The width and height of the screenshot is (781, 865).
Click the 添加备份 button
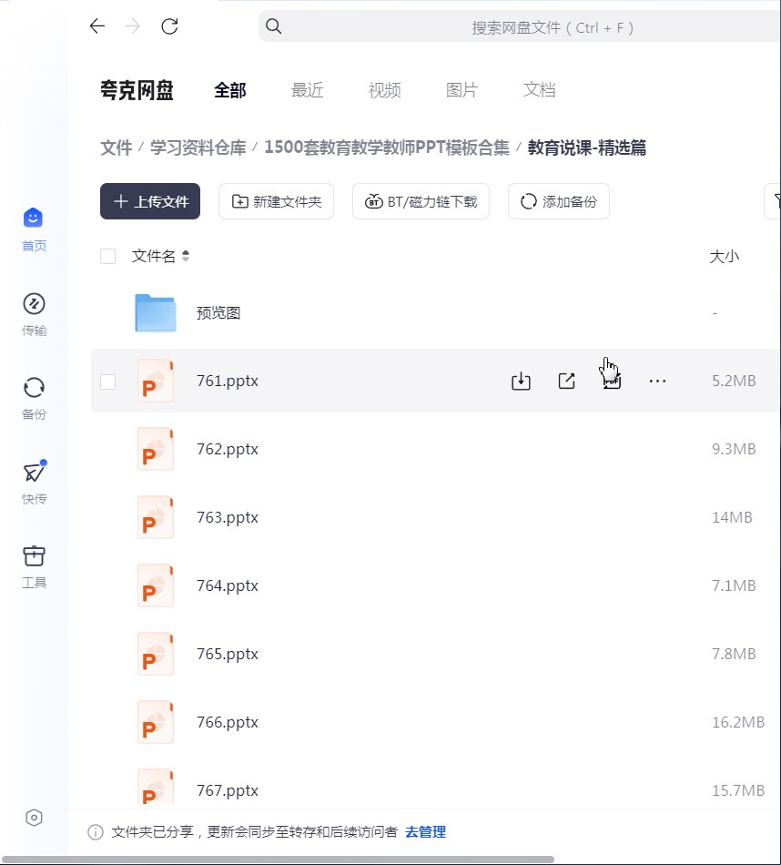point(559,201)
